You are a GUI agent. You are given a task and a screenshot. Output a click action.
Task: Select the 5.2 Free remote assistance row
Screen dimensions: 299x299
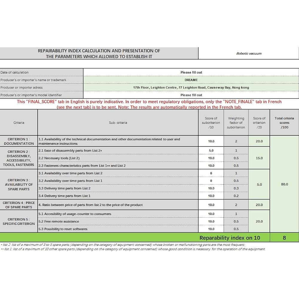click(118, 221)
